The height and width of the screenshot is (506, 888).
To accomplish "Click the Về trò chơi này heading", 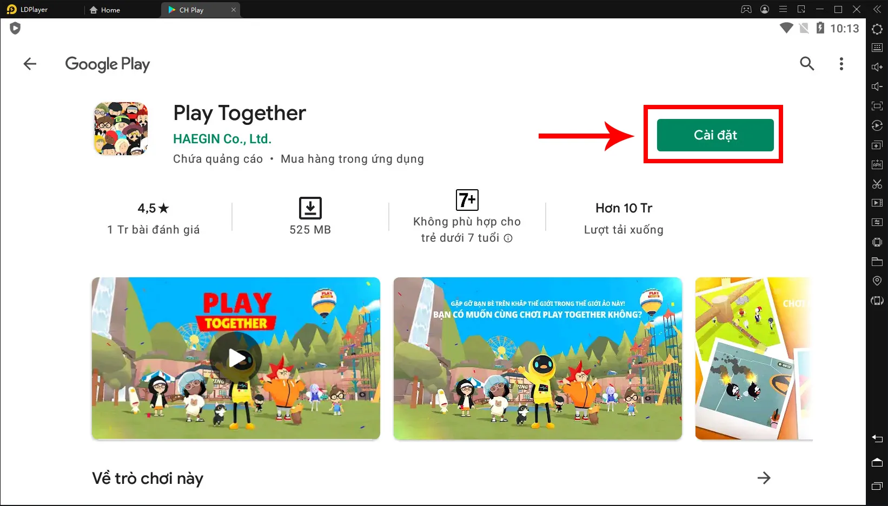I will click(x=148, y=478).
